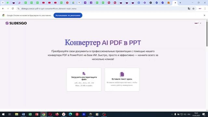
Task: Launch Excel from the taskbar
Action: [x=30, y=114]
